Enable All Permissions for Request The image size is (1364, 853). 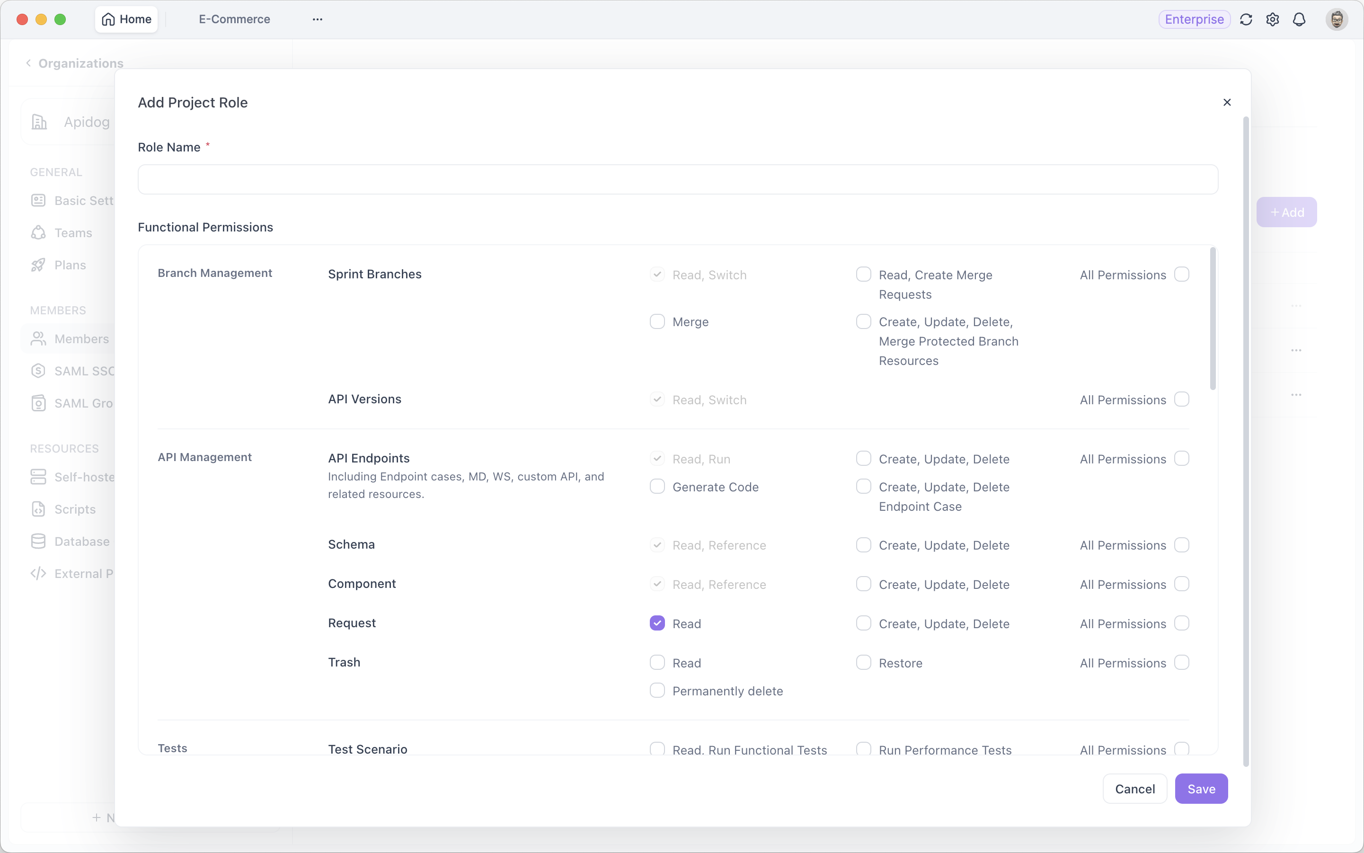1182,623
